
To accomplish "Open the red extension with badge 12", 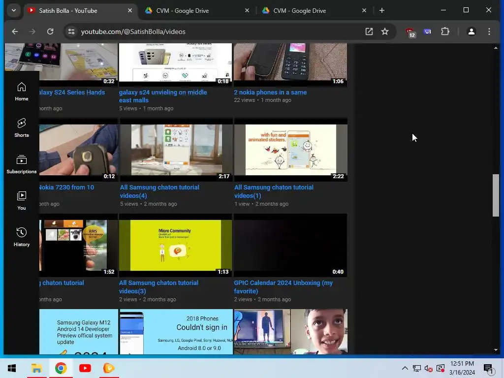I will 410,32.
